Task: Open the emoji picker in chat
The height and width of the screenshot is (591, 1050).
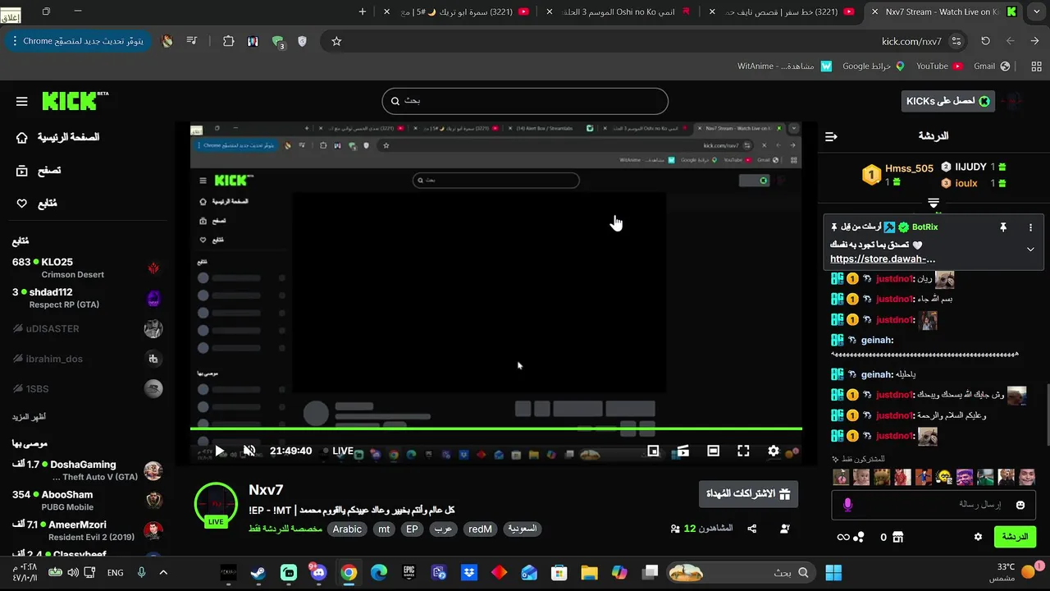Action: click(1020, 505)
